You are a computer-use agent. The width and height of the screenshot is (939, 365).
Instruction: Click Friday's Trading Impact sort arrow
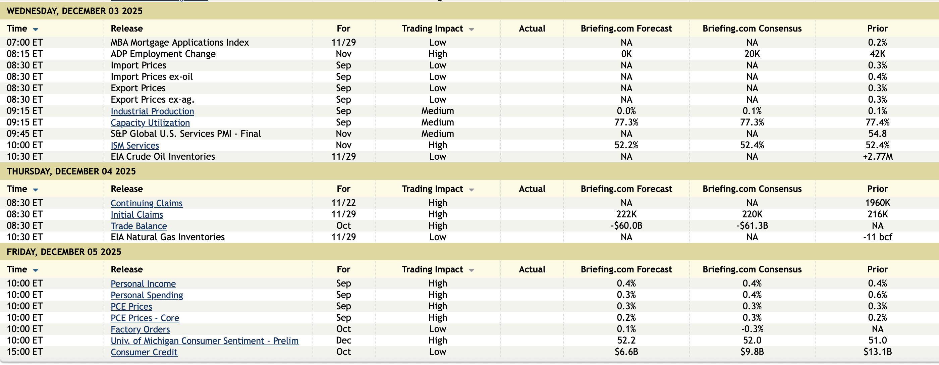pos(471,270)
